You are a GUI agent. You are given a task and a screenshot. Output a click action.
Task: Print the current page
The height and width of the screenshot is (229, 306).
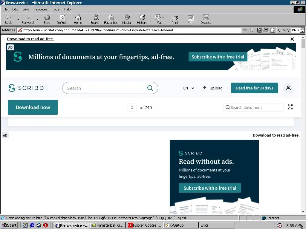pyautogui.click(x=175, y=19)
